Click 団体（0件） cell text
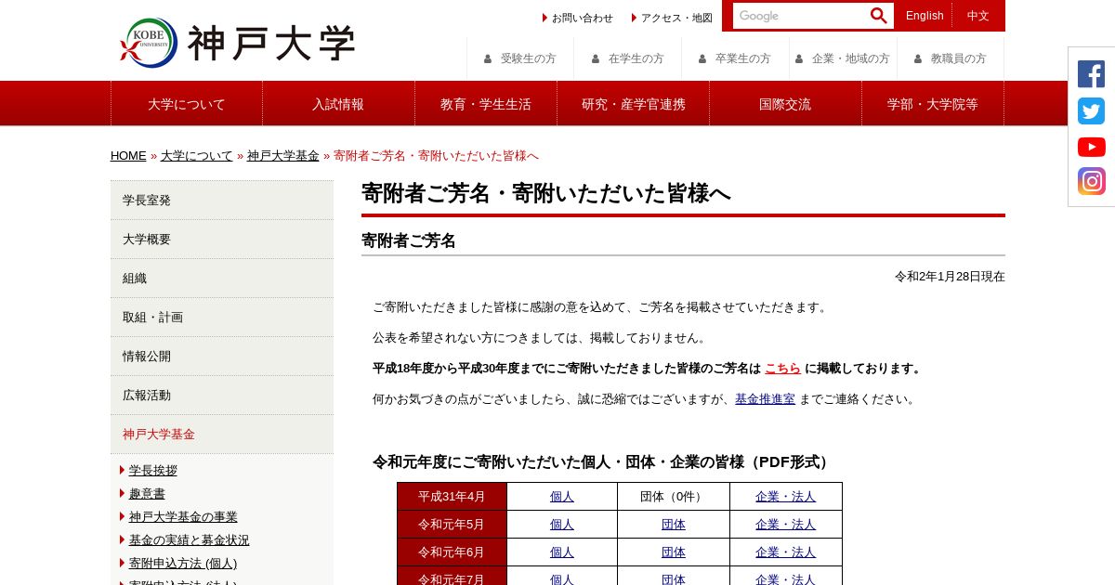Viewport: 1115px width, 585px height. point(674,496)
